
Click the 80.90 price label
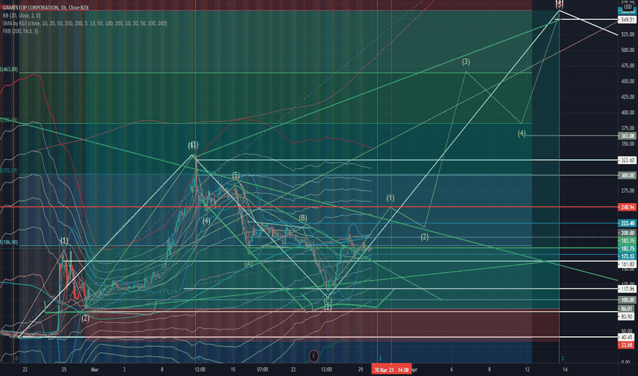[x=627, y=317]
